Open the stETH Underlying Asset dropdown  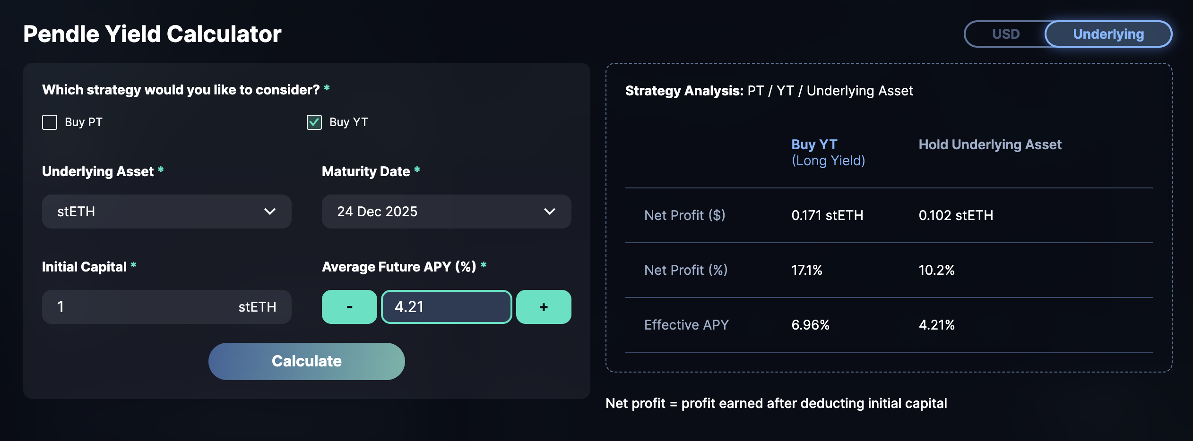(x=166, y=212)
